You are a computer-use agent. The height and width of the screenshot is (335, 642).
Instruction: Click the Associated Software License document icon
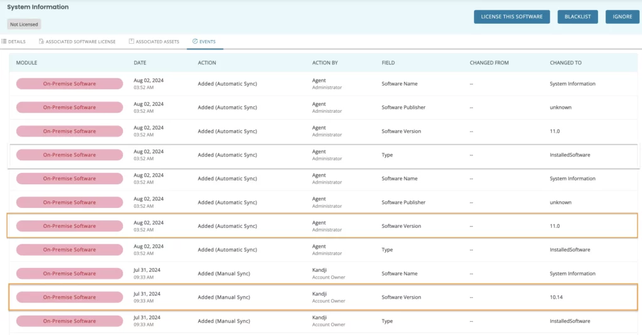tap(41, 41)
